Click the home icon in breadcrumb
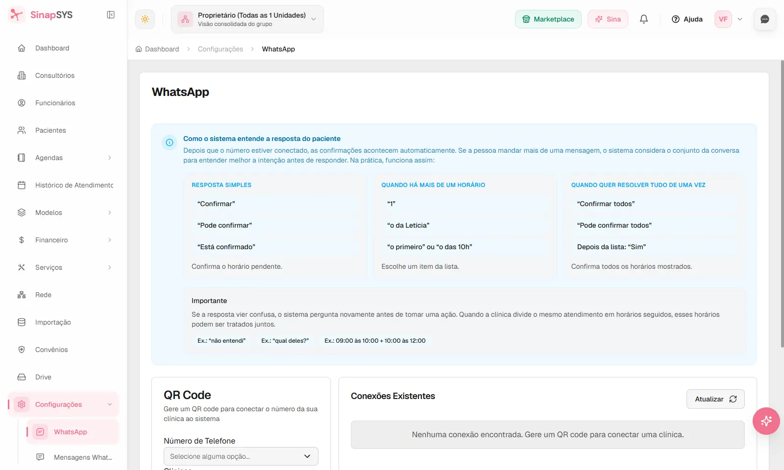The height and width of the screenshot is (470, 784). click(x=139, y=49)
